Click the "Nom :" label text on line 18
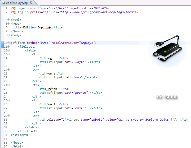 click(51, 73)
